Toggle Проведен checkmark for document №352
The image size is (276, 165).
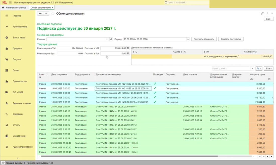(x=155, y=97)
